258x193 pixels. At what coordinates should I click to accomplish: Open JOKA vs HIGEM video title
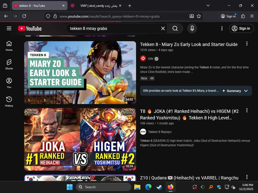189,114
